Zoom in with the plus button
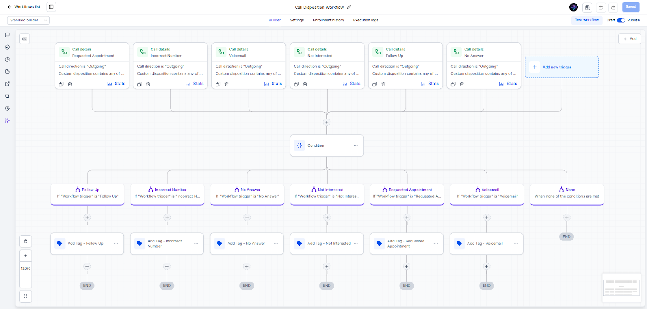This screenshot has width=647, height=309. (25, 255)
